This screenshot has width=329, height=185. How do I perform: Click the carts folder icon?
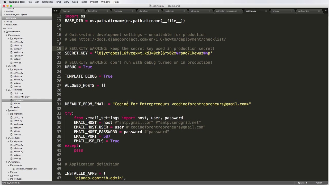(9, 66)
